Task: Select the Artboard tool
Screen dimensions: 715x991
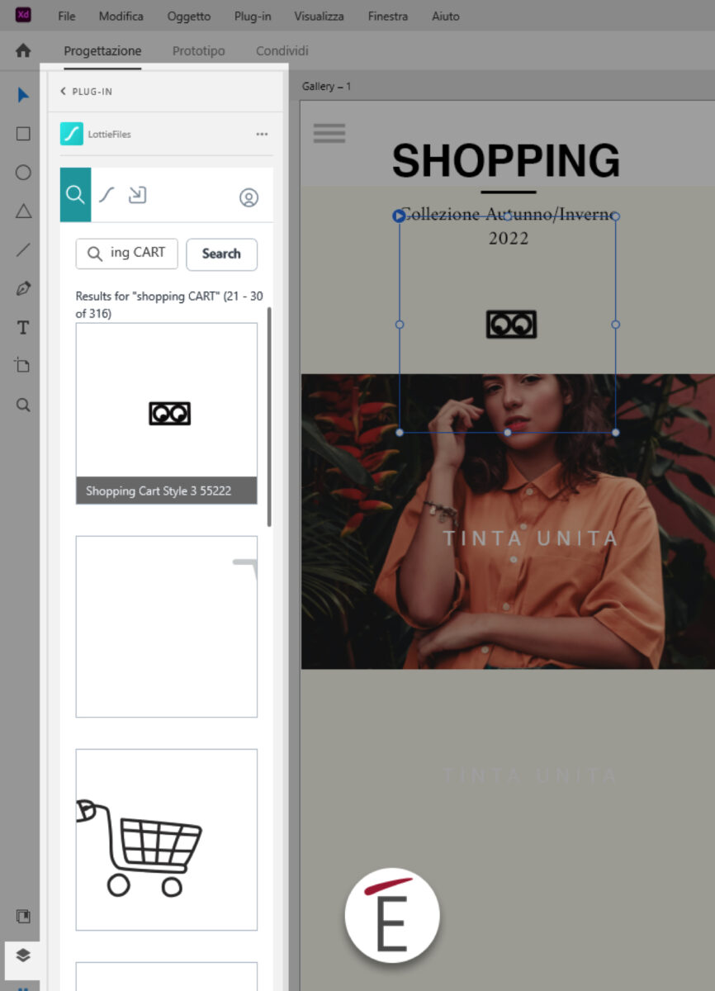Action: (23, 366)
